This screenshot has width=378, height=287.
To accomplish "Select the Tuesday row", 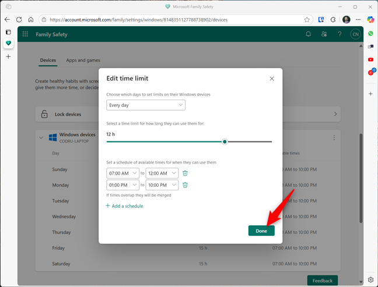I will click(188, 201).
